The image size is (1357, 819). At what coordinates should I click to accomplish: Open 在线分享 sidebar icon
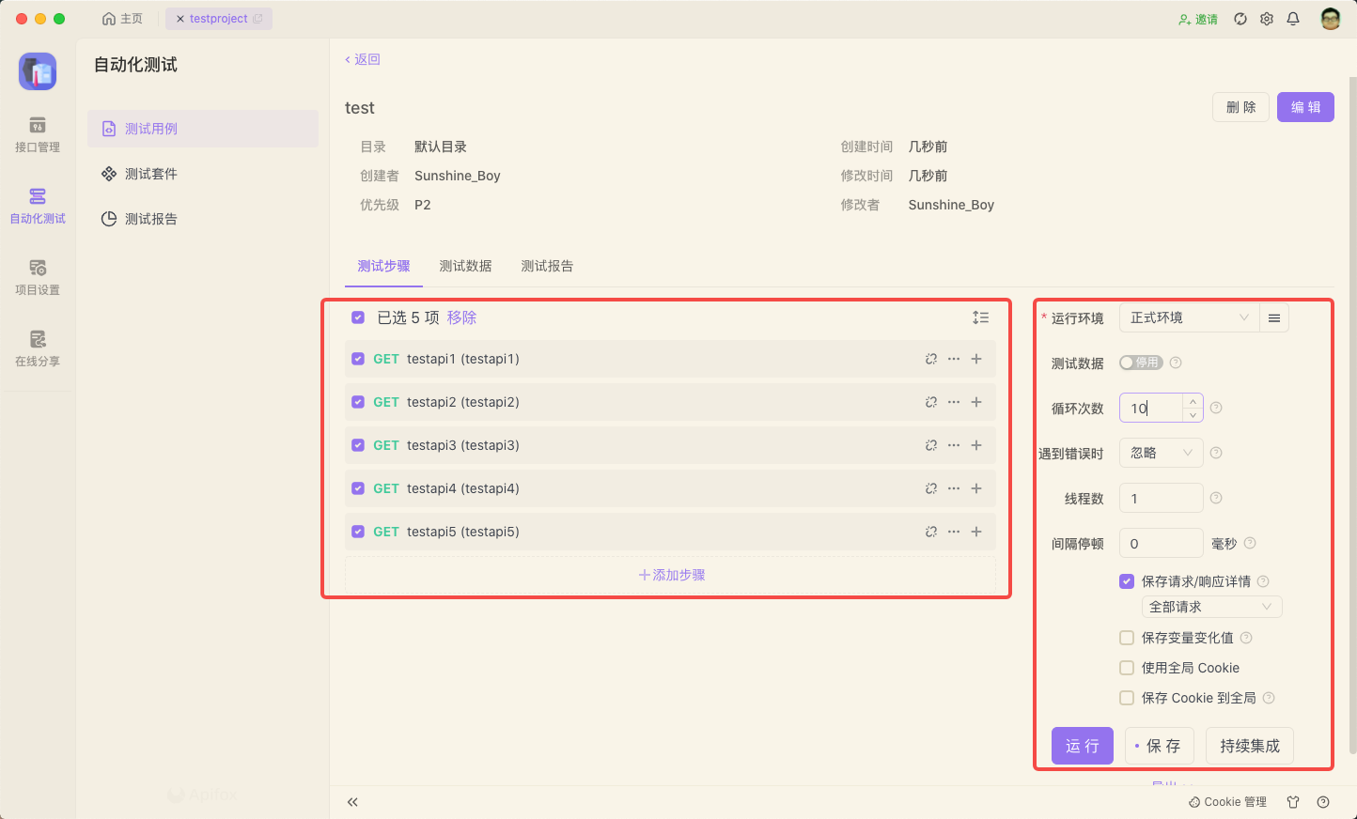click(x=38, y=348)
